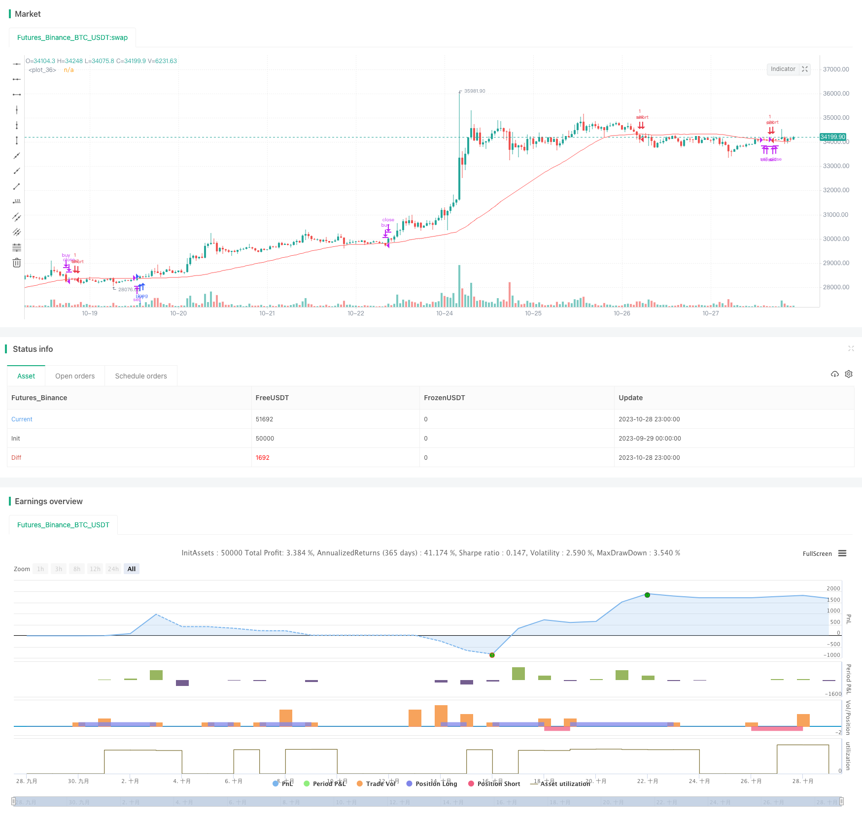Set zoom range to All
This screenshot has height=820, width=862.
pos(132,569)
